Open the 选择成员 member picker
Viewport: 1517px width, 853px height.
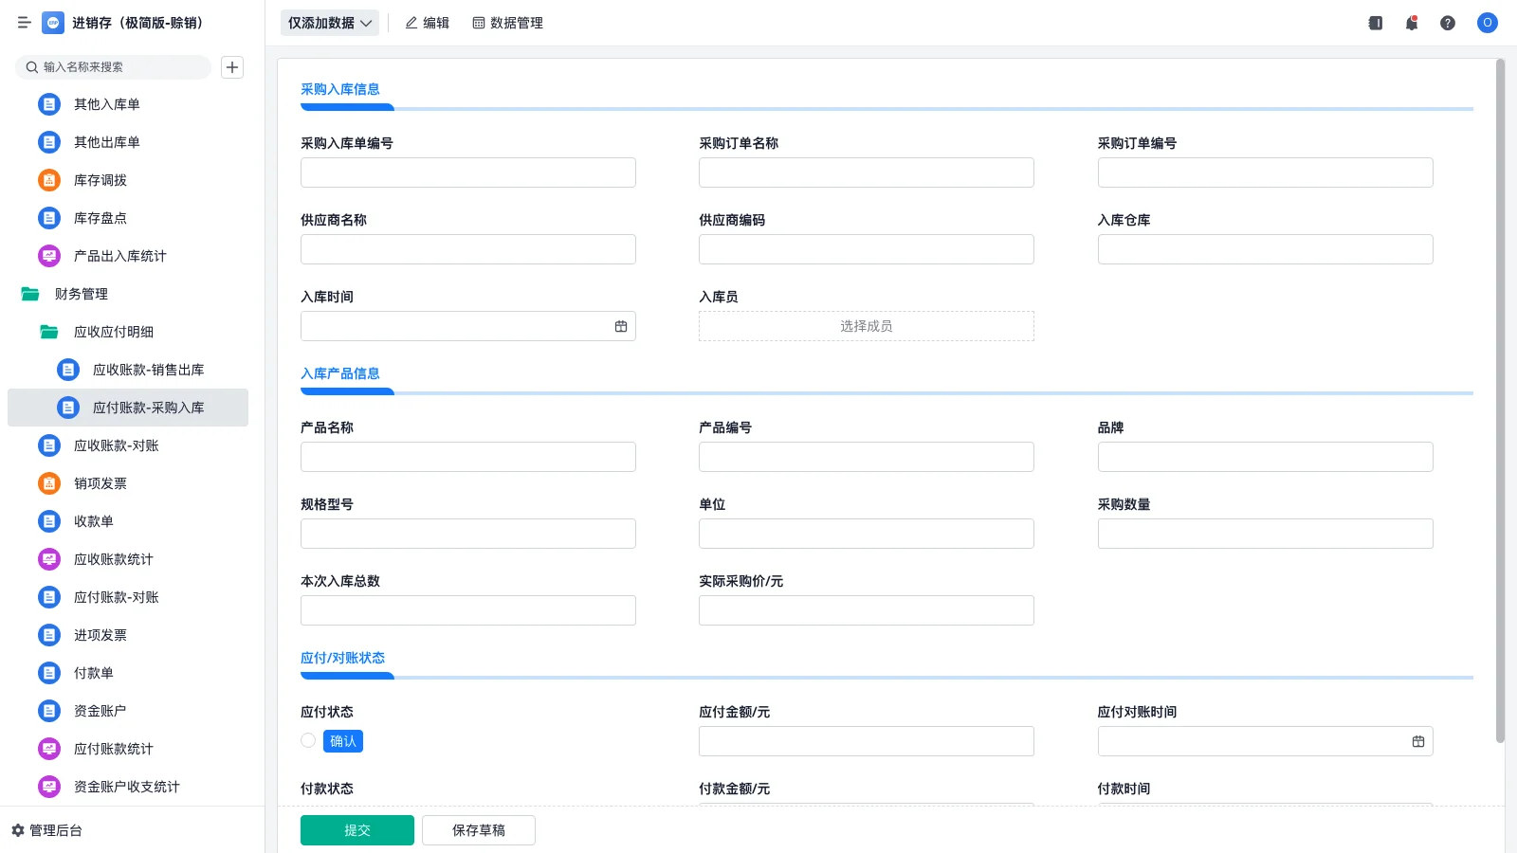point(865,325)
